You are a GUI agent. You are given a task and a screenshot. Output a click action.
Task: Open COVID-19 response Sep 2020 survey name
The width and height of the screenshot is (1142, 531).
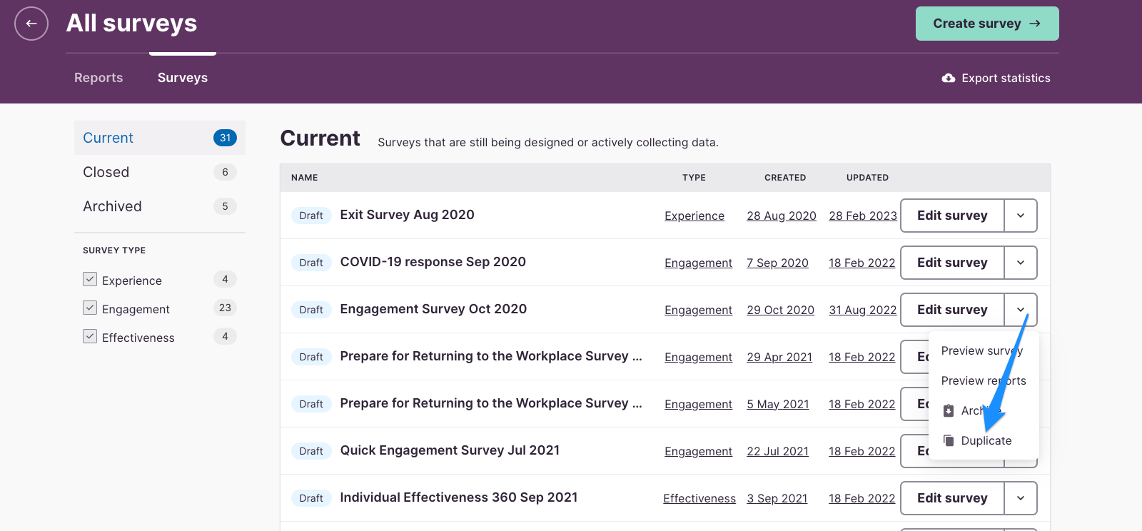click(x=433, y=262)
